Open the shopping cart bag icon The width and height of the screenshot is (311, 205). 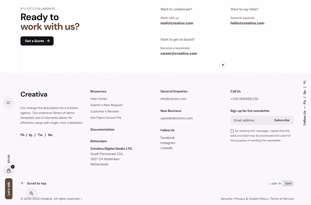pos(9,171)
